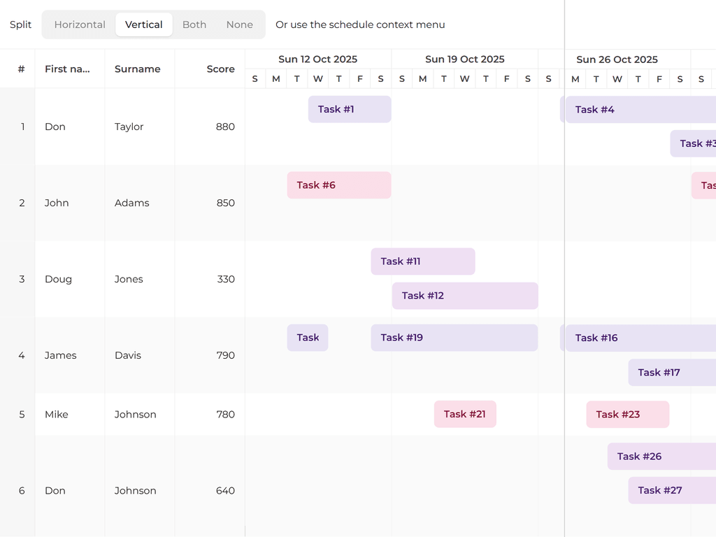Switch split mode to Horizontal
Screen dimensions: 716x537
click(79, 24)
